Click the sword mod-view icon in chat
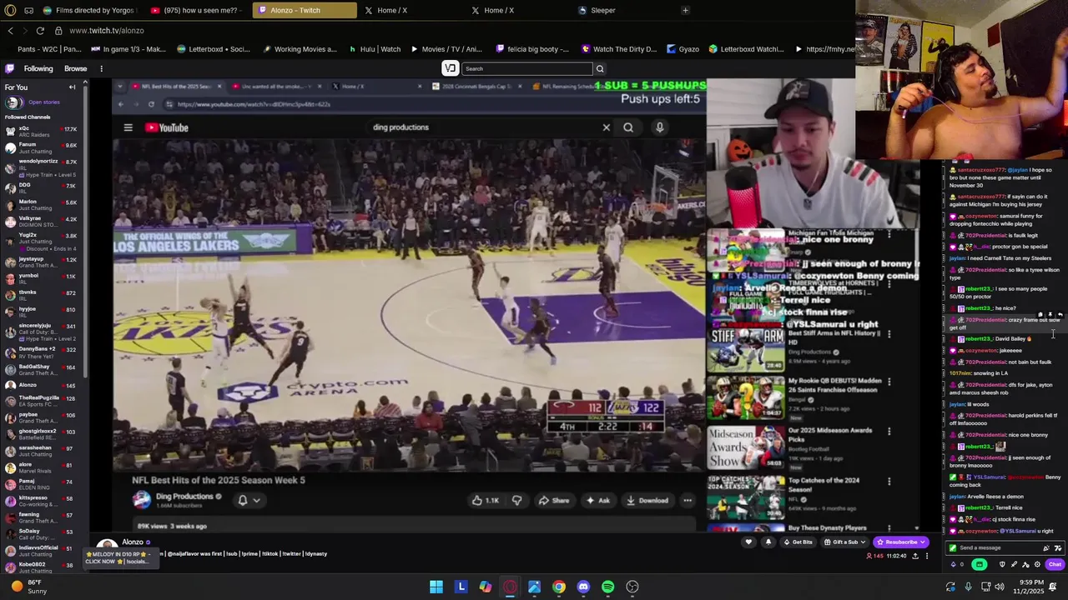This screenshot has height=600, width=1068. tap(1014, 564)
